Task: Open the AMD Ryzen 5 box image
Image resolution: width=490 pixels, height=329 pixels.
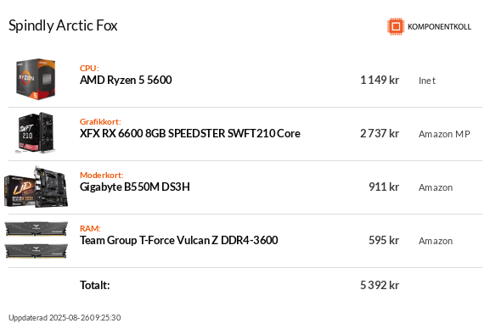Action: pyautogui.click(x=36, y=80)
